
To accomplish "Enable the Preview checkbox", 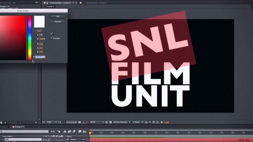I will tap(52, 38).
